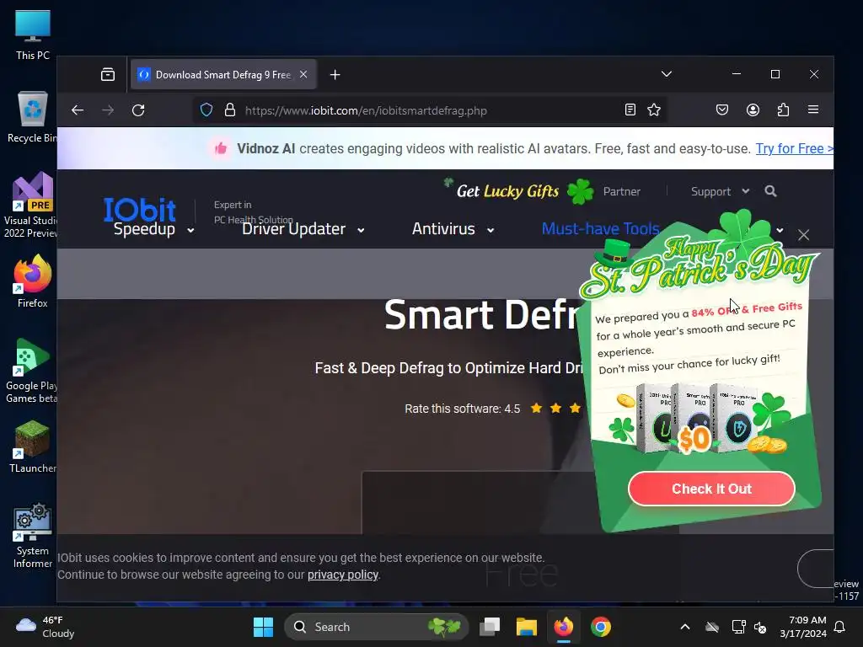Image resolution: width=863 pixels, height=647 pixels.
Task: Reload the page with the refresh icon
Action: [x=138, y=110]
